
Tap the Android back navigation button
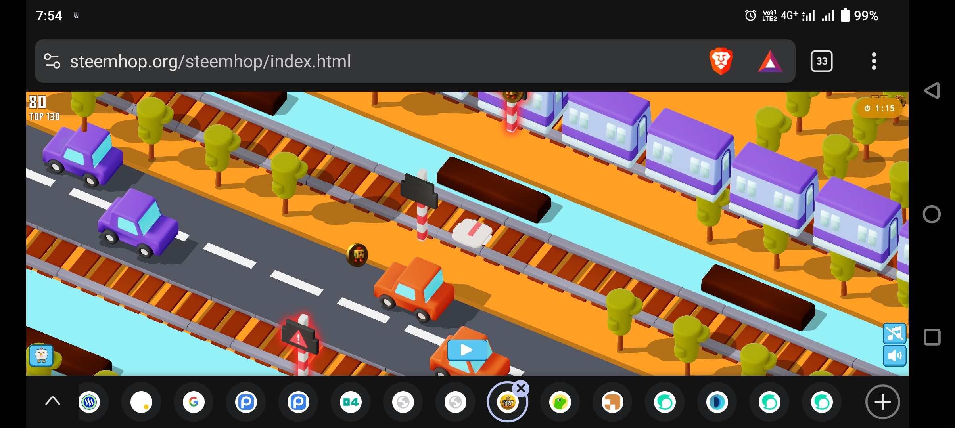932,91
